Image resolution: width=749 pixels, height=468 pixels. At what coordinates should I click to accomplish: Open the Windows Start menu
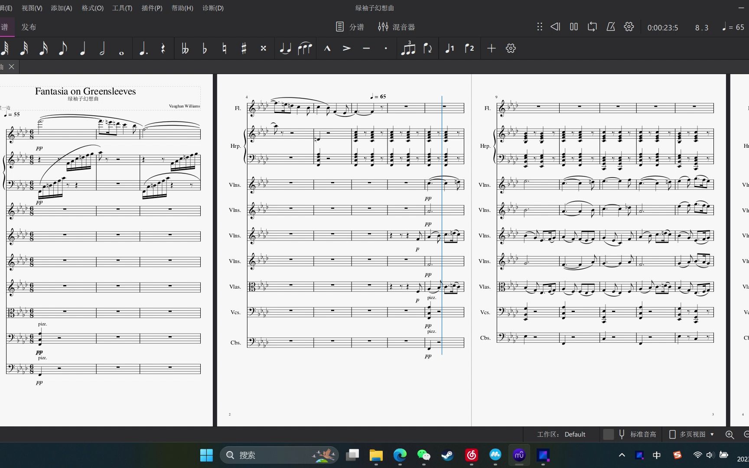206,455
